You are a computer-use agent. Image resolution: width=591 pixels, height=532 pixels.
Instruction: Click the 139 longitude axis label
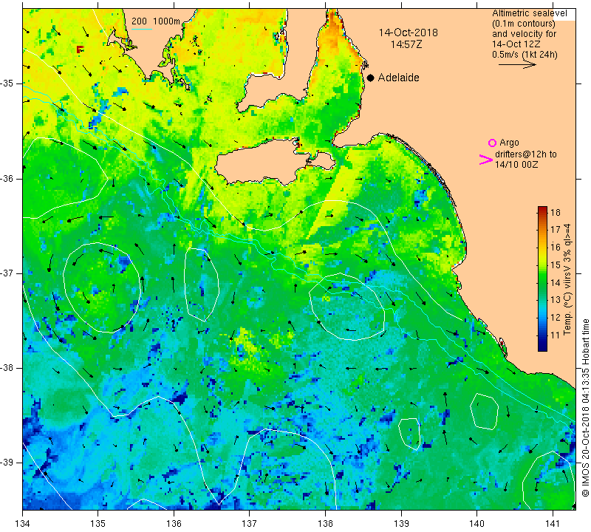click(401, 523)
